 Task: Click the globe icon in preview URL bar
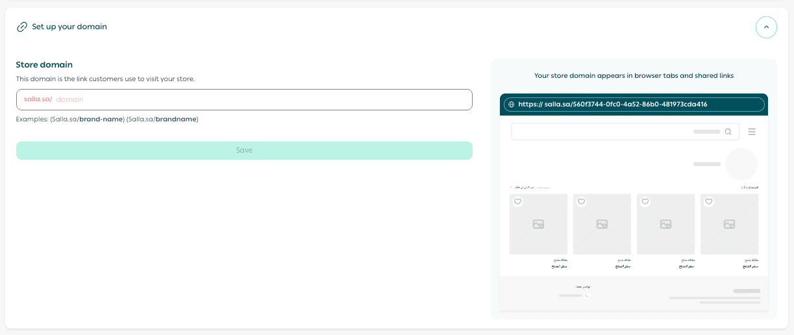pos(511,105)
